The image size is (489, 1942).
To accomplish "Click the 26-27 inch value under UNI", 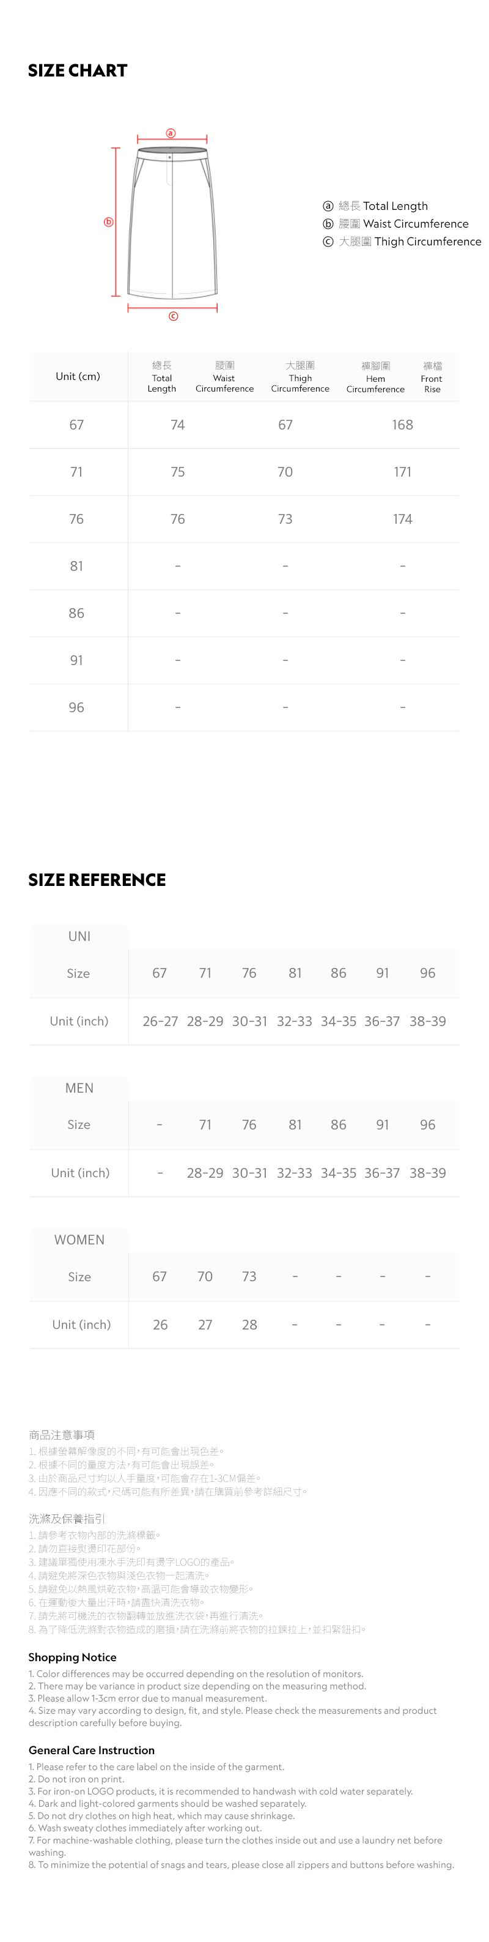I will [161, 1021].
